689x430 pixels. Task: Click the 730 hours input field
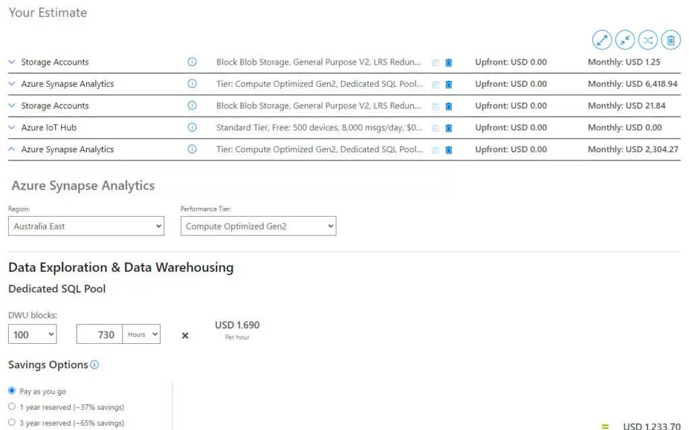point(100,334)
